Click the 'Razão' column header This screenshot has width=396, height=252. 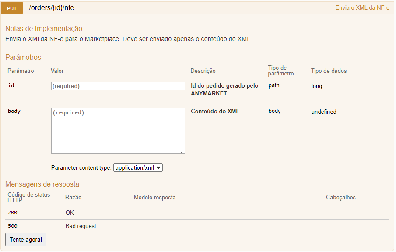click(73, 197)
